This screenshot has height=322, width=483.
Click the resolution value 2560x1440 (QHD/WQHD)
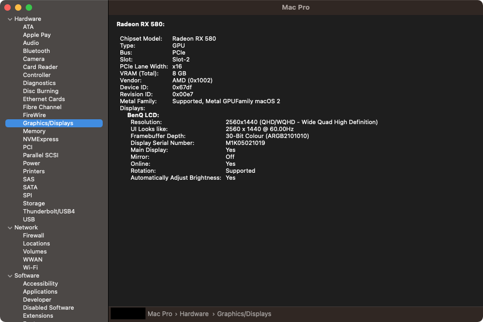pyautogui.click(x=302, y=122)
